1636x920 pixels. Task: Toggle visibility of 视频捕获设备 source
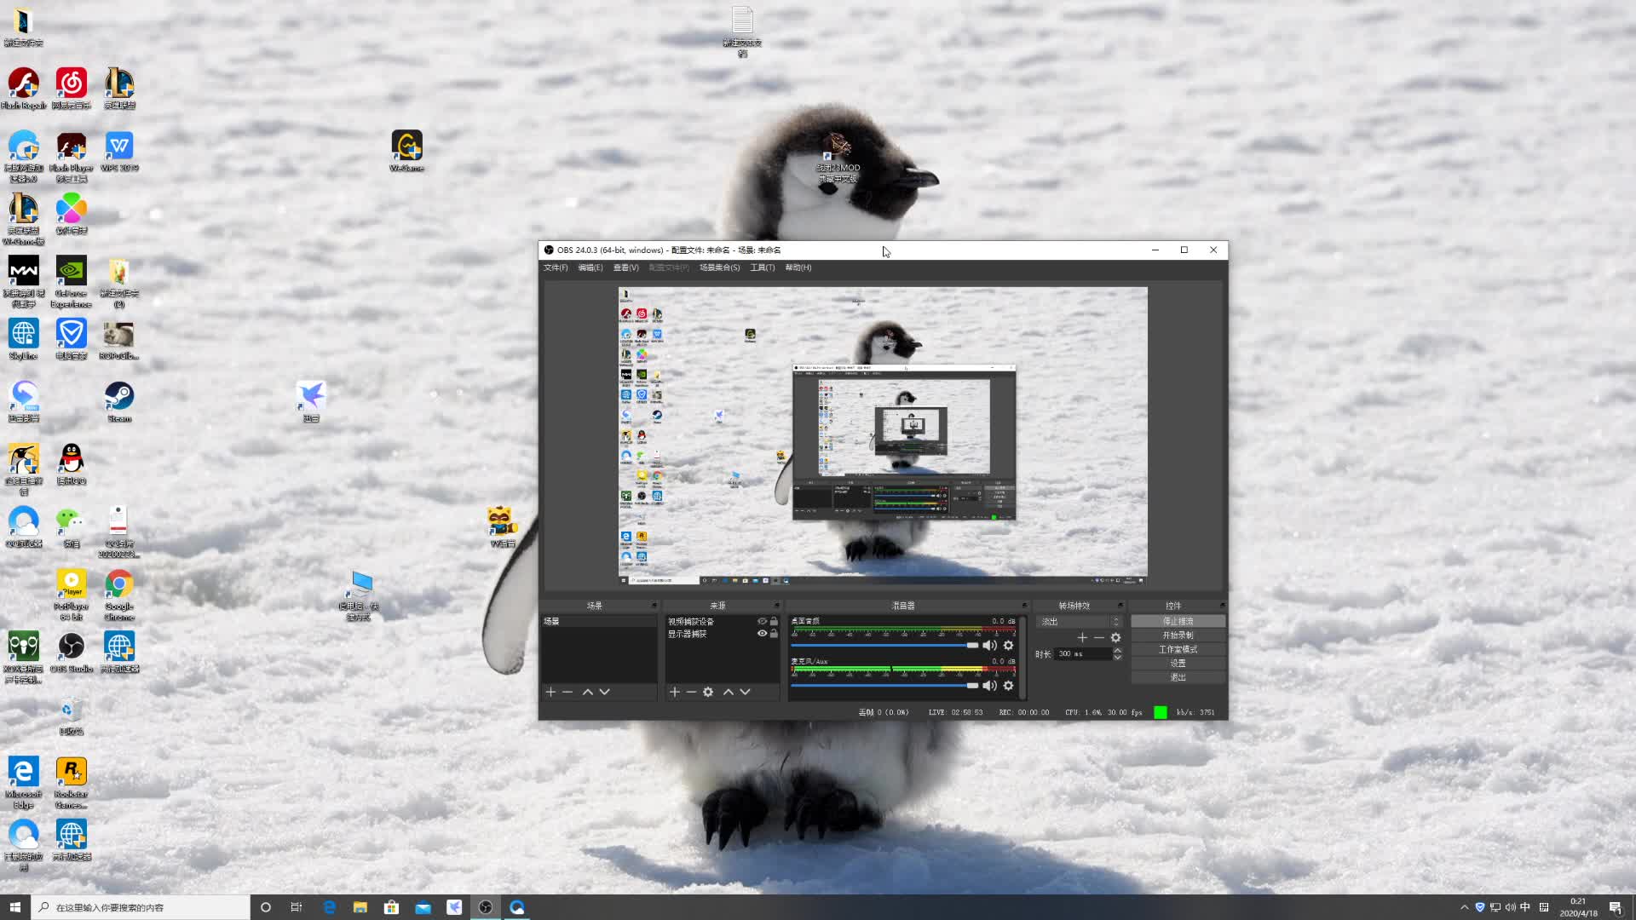pyautogui.click(x=762, y=621)
